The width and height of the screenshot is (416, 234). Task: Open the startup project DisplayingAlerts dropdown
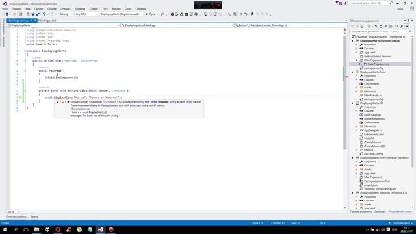pos(122,14)
